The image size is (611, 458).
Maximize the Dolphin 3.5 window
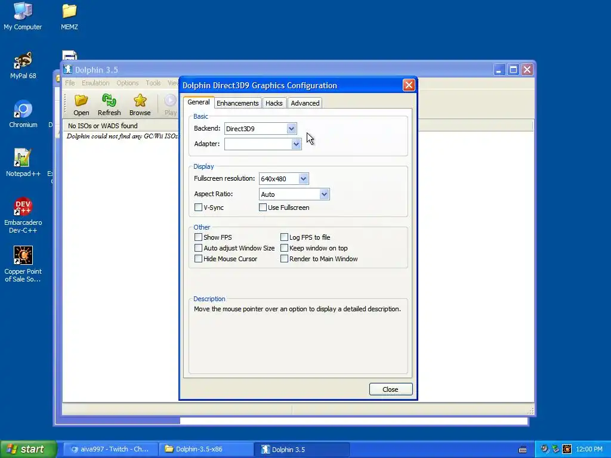pos(513,70)
